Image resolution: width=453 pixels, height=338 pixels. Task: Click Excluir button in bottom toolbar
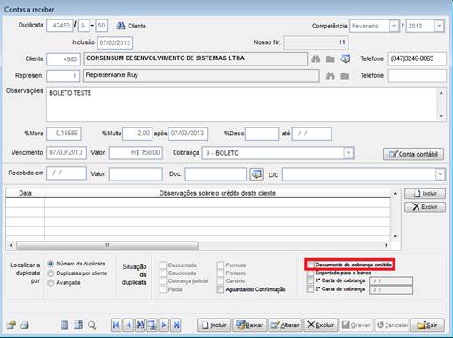click(321, 325)
